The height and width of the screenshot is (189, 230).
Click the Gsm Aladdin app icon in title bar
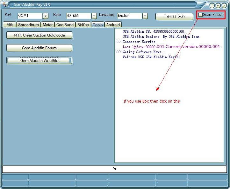(5, 4)
